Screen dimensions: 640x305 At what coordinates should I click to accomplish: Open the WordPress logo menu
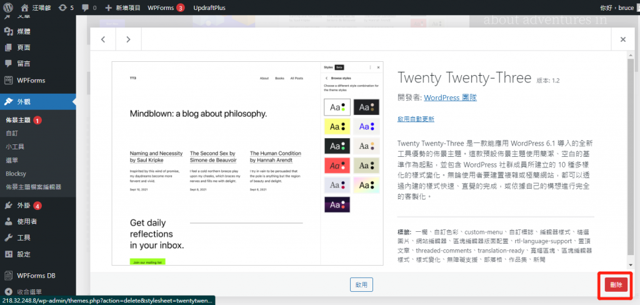8,7
